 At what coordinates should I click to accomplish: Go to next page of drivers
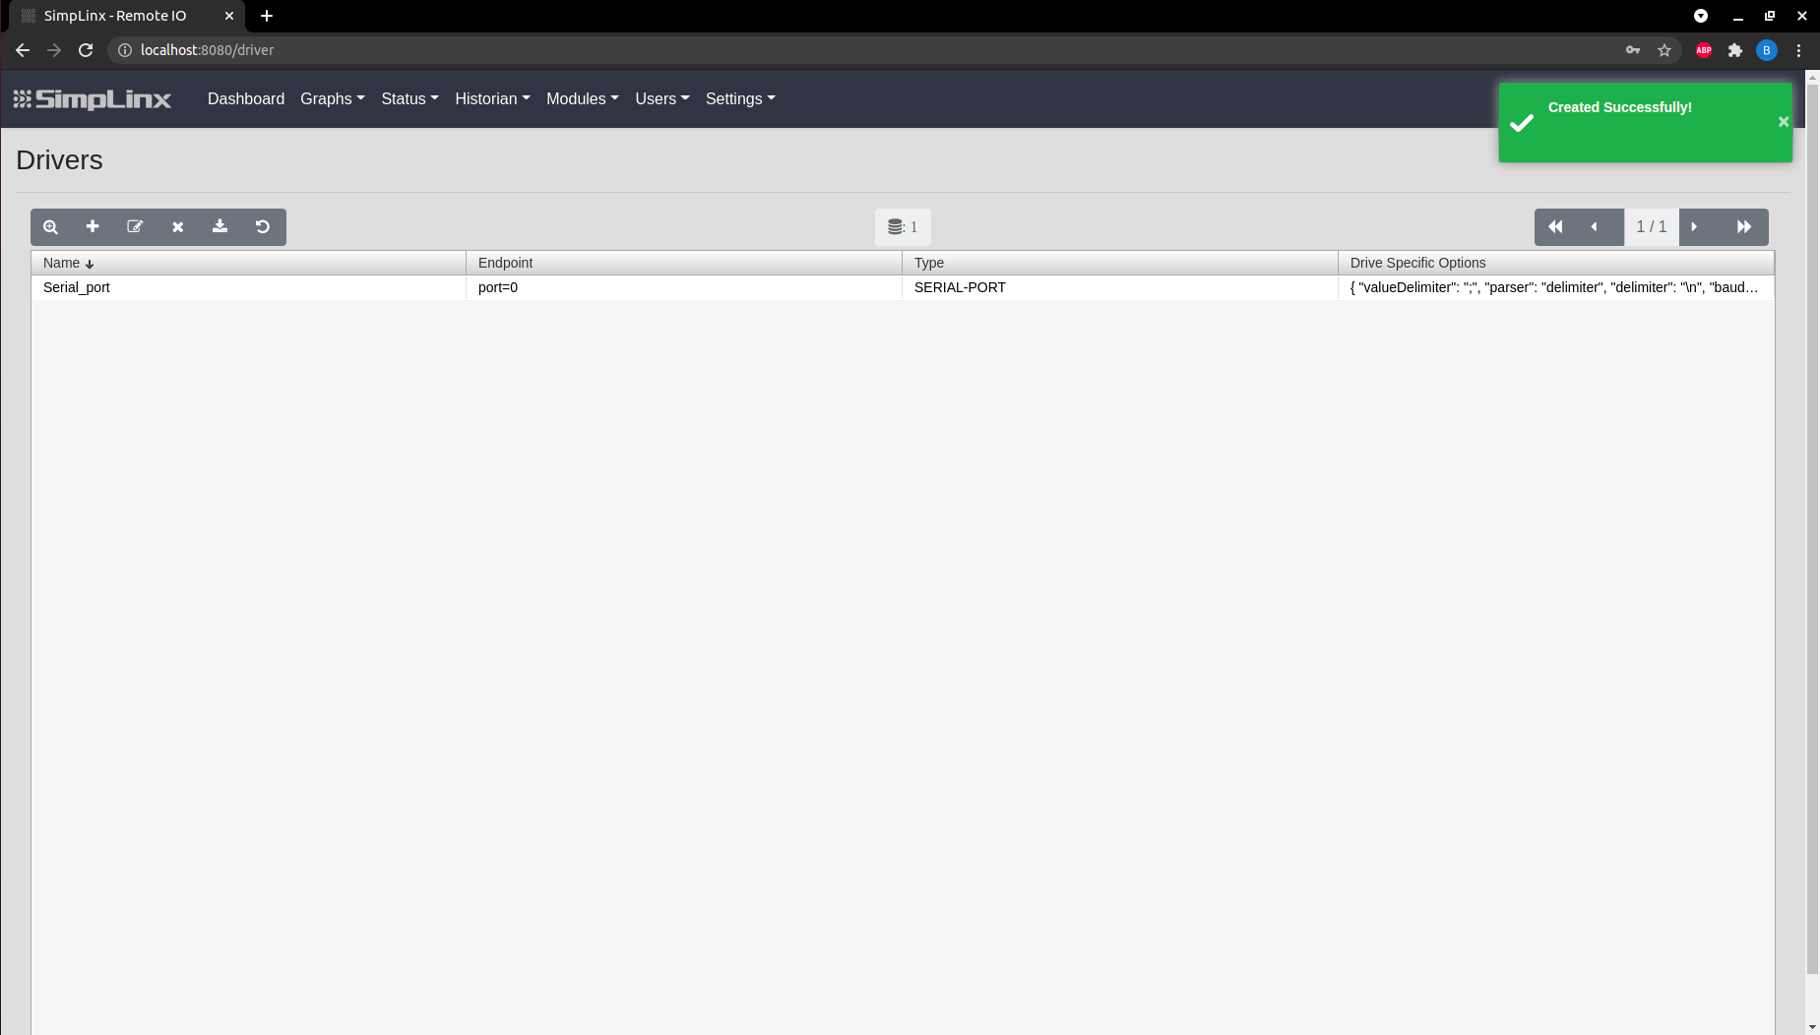coord(1694,227)
